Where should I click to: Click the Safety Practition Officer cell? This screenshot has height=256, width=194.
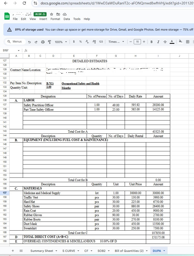point(55,105)
